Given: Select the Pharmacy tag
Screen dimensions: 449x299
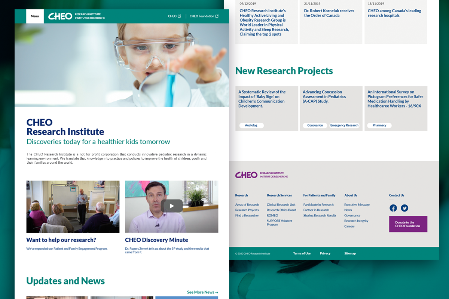Looking at the screenshot, I should pos(379,126).
